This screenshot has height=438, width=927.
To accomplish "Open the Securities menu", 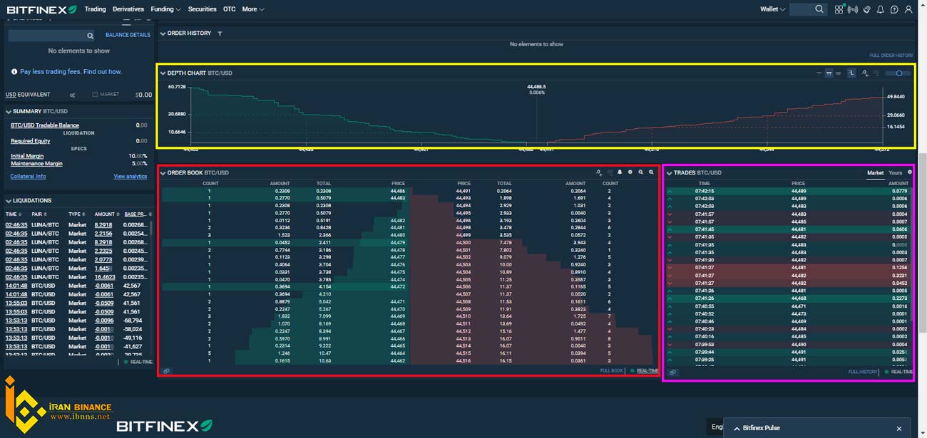I will (x=202, y=9).
